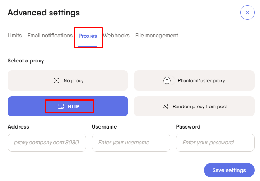Go to the Webhooks tab
This screenshot has height=181, width=260.
point(116,36)
